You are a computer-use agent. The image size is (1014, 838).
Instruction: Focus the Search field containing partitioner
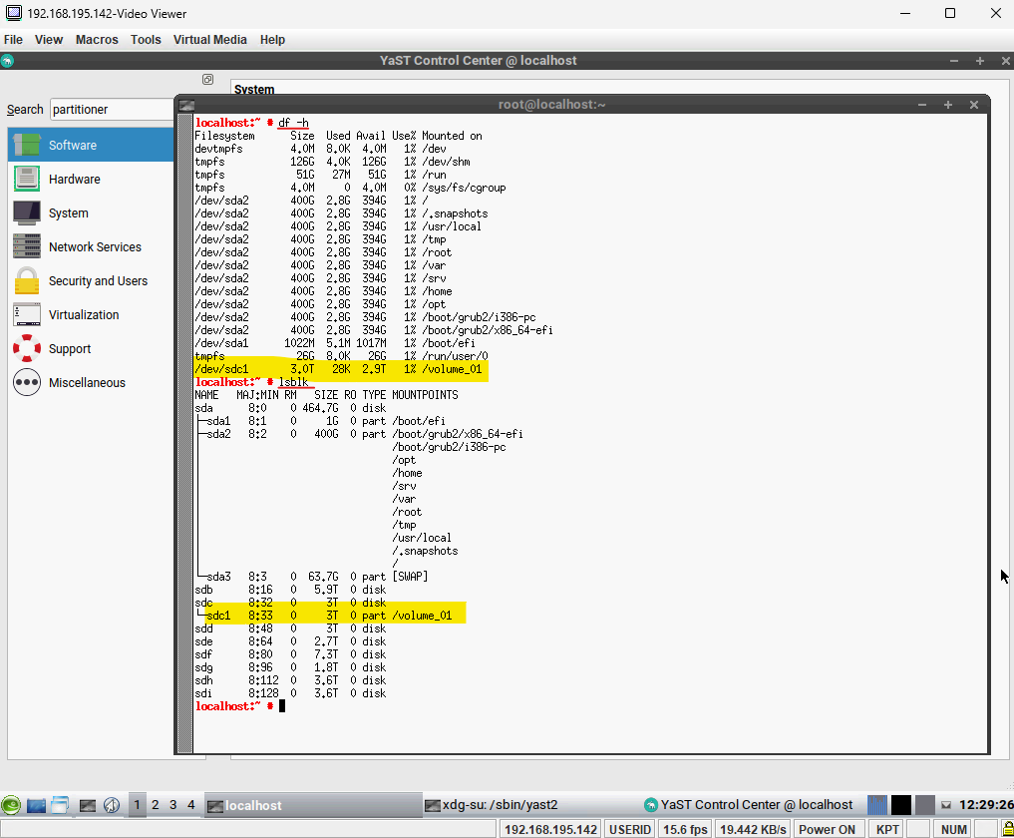[x=113, y=110]
